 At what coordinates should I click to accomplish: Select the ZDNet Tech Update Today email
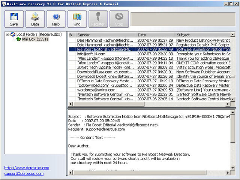tap(149, 67)
